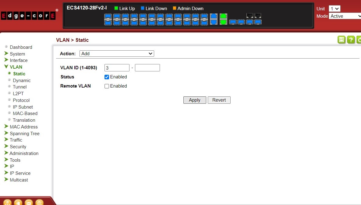Screen dimensions: 361x205
Task: Select the Dynamic VLAN submenu item
Action: coord(22,81)
